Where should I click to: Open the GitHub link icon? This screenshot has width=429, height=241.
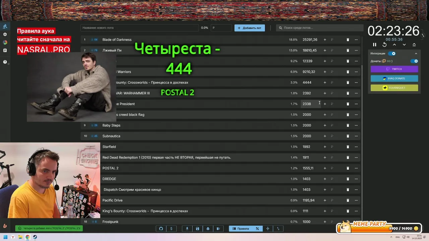coord(161,229)
